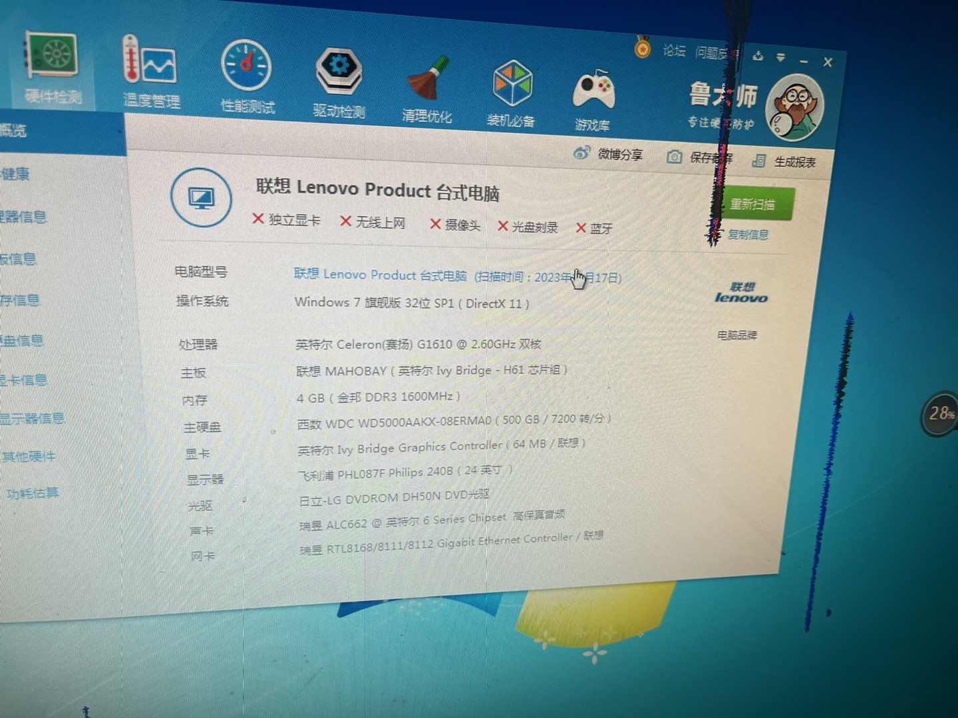The width and height of the screenshot is (958, 718).
Task: Click the computer monitor circle icon
Action: pos(201,197)
